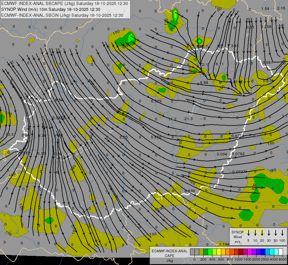Click the SYNOP Wind 10m title line
288x265 pixels.
click(51, 9)
